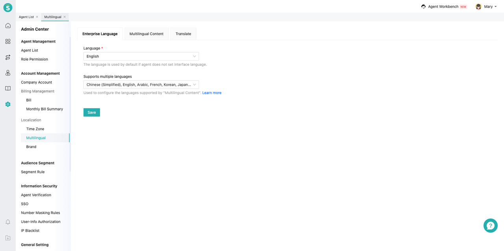
Task: Open the Supports multiple languages dropdown
Action: point(141,85)
